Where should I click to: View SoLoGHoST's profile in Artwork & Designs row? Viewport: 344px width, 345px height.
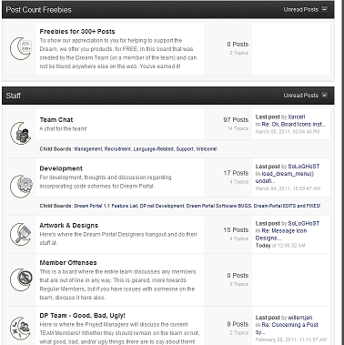pos(304,223)
